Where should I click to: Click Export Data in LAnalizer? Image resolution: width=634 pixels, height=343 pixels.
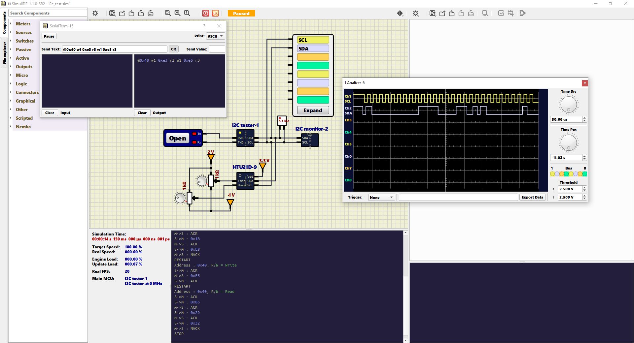pyautogui.click(x=532, y=197)
